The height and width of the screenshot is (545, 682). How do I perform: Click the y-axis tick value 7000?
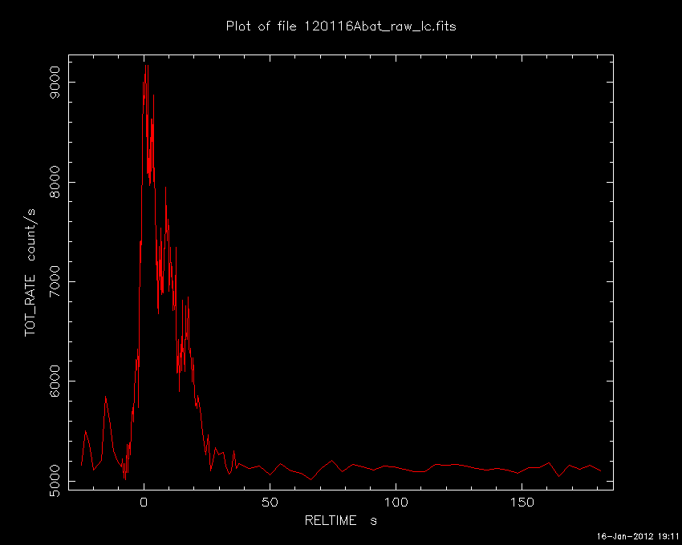coord(55,281)
